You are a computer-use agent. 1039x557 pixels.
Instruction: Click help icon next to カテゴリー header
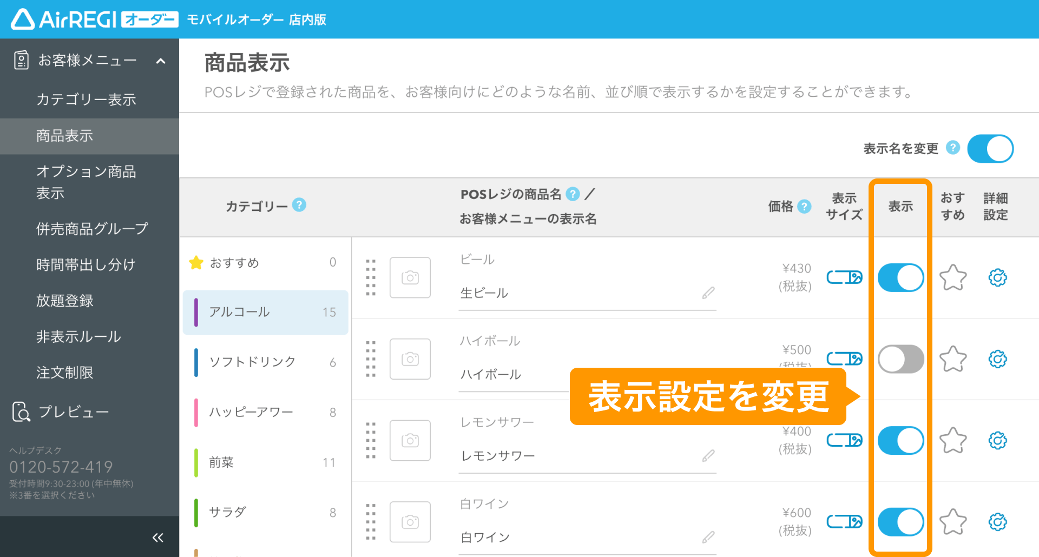click(x=299, y=205)
